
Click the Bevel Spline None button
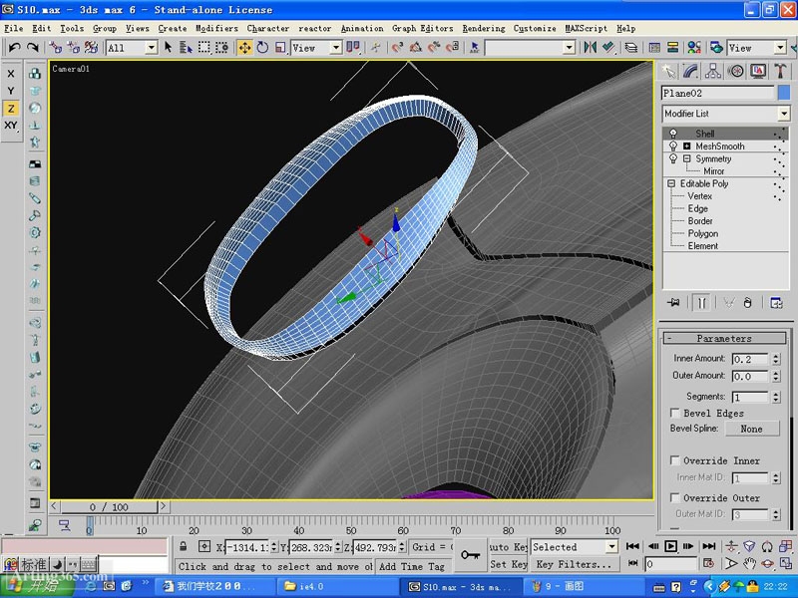pyautogui.click(x=753, y=429)
